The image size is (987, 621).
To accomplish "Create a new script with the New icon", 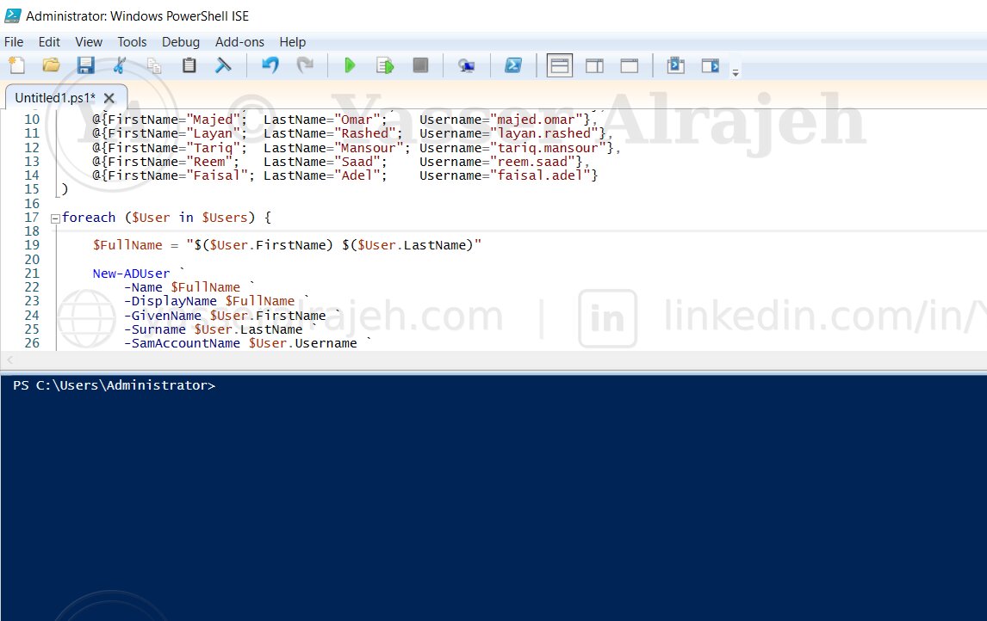I will [17, 65].
